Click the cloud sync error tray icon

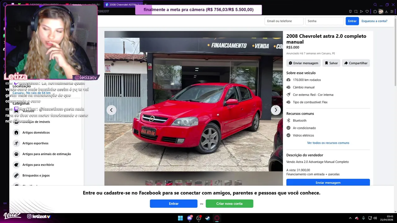pos(357,218)
